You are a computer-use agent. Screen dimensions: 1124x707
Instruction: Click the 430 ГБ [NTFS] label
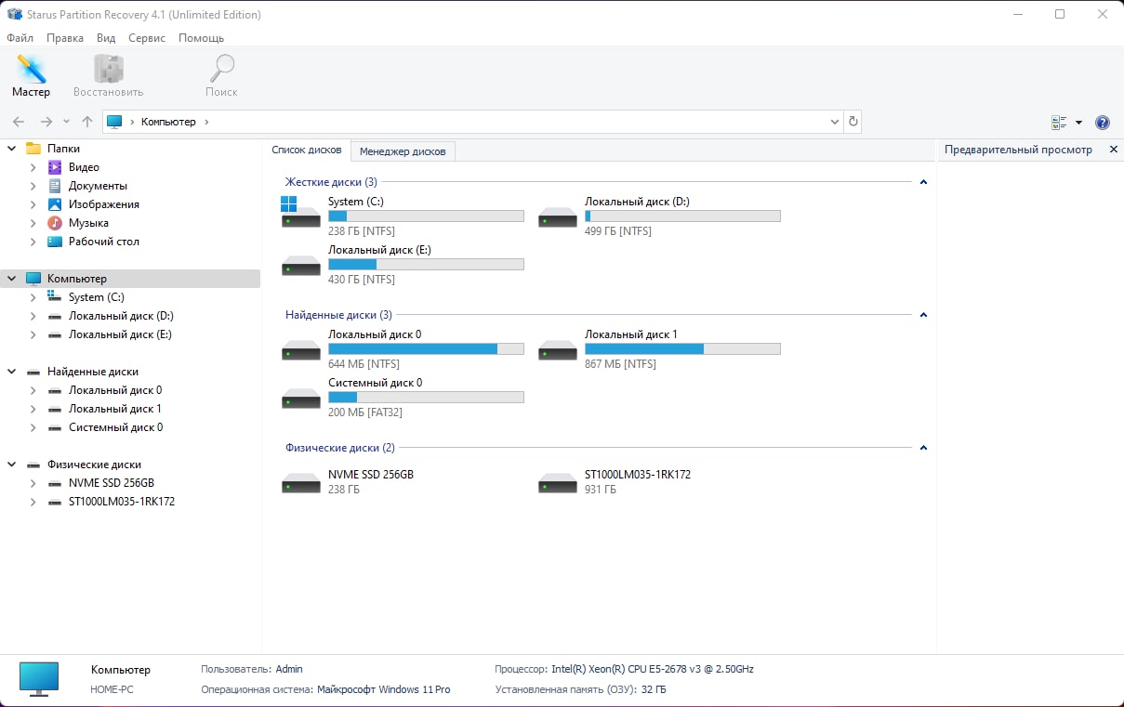click(x=362, y=280)
